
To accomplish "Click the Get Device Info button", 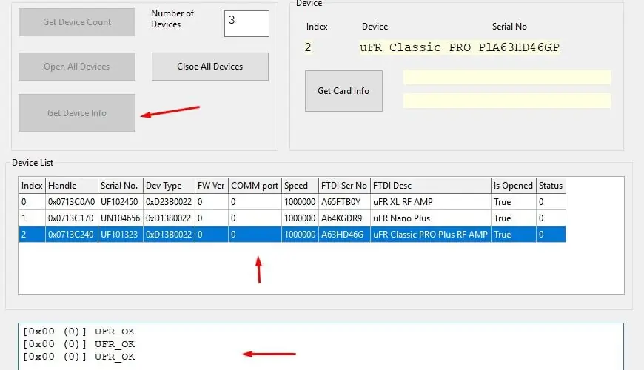I will [77, 113].
